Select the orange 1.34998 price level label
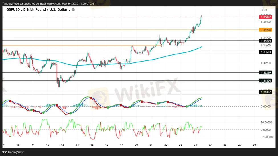This screenshot has width=278, height=156. point(265,30)
